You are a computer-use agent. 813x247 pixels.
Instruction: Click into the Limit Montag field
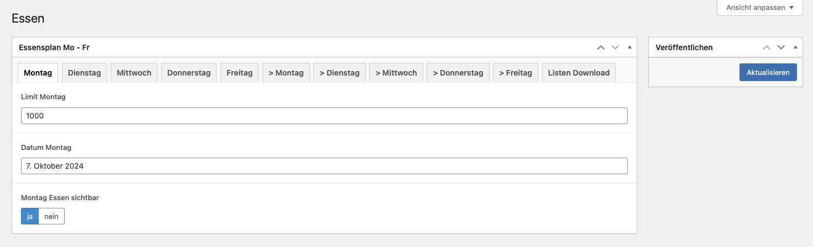(x=324, y=116)
